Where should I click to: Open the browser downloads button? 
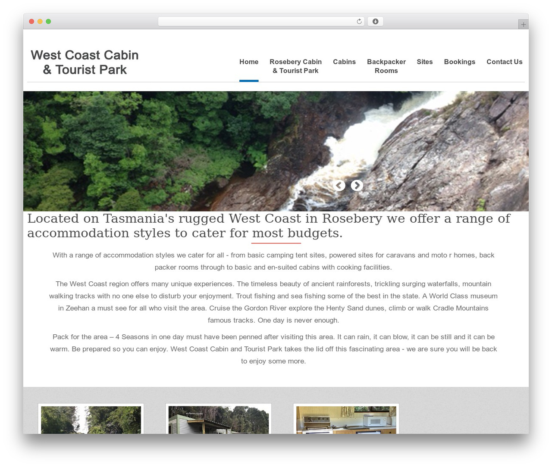[x=375, y=22]
